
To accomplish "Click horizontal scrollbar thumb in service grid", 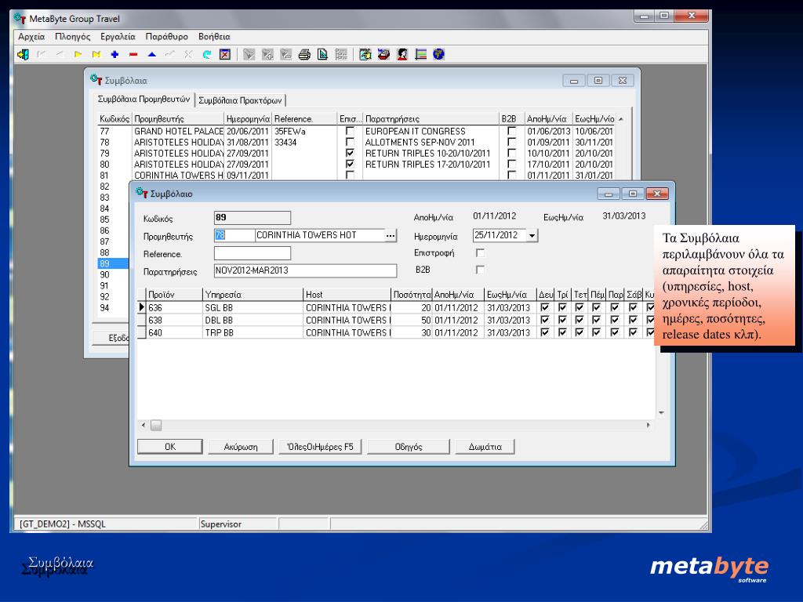I will pos(156,426).
